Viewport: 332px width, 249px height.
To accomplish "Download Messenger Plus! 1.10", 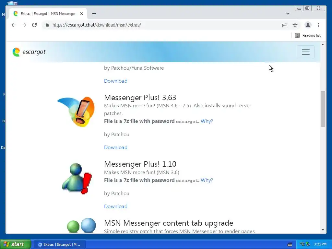I will (x=116, y=207).
